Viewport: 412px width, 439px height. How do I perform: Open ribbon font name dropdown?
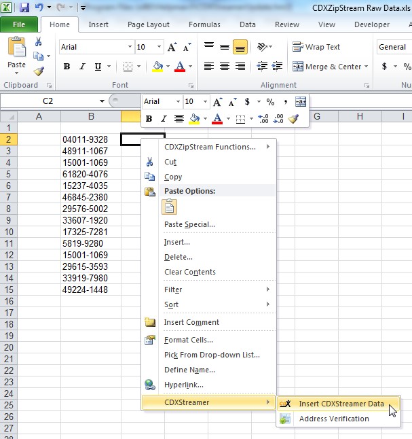tap(130, 47)
